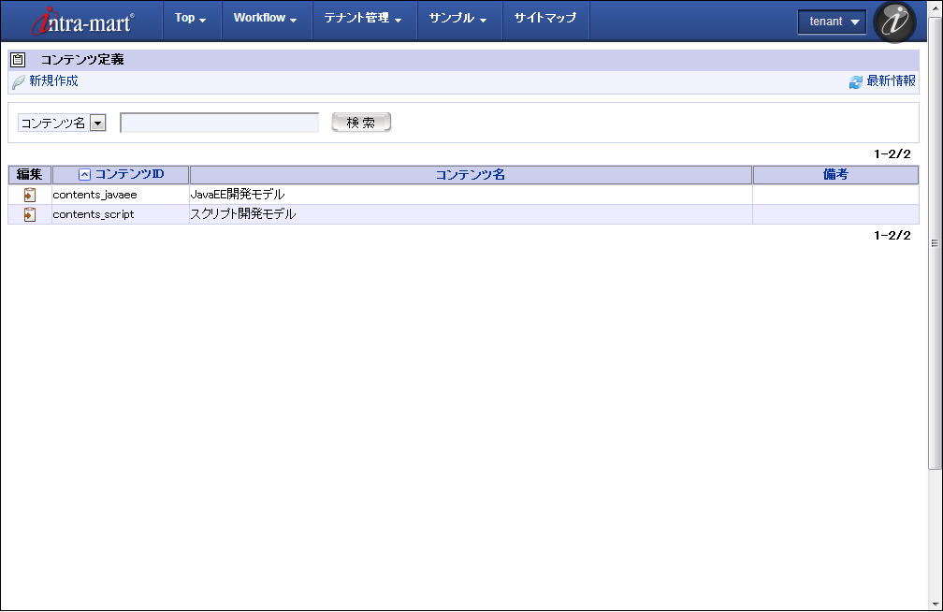Viewport: 943px width, 612px height.
Task: Open the テナント管理 menu
Action: click(363, 19)
